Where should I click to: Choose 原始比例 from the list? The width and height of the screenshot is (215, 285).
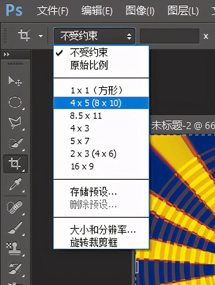coord(101,65)
